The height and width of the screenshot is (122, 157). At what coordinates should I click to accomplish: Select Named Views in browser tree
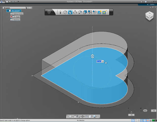click(x=18, y=14)
